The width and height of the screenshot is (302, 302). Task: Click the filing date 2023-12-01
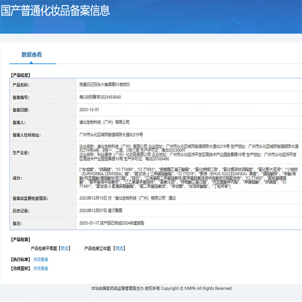[x=89, y=110]
